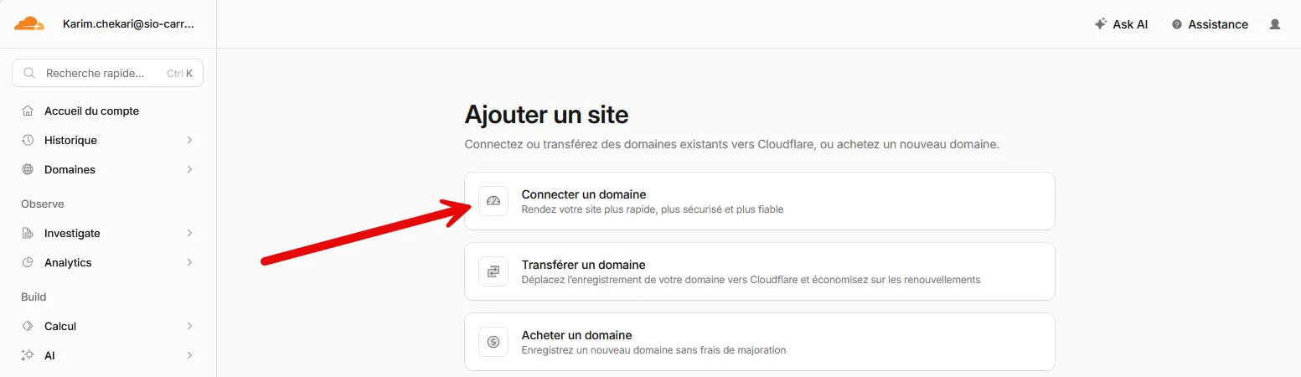Viewport: 1301px width, 377px height.
Task: Click the Build section label
Action: 34,297
